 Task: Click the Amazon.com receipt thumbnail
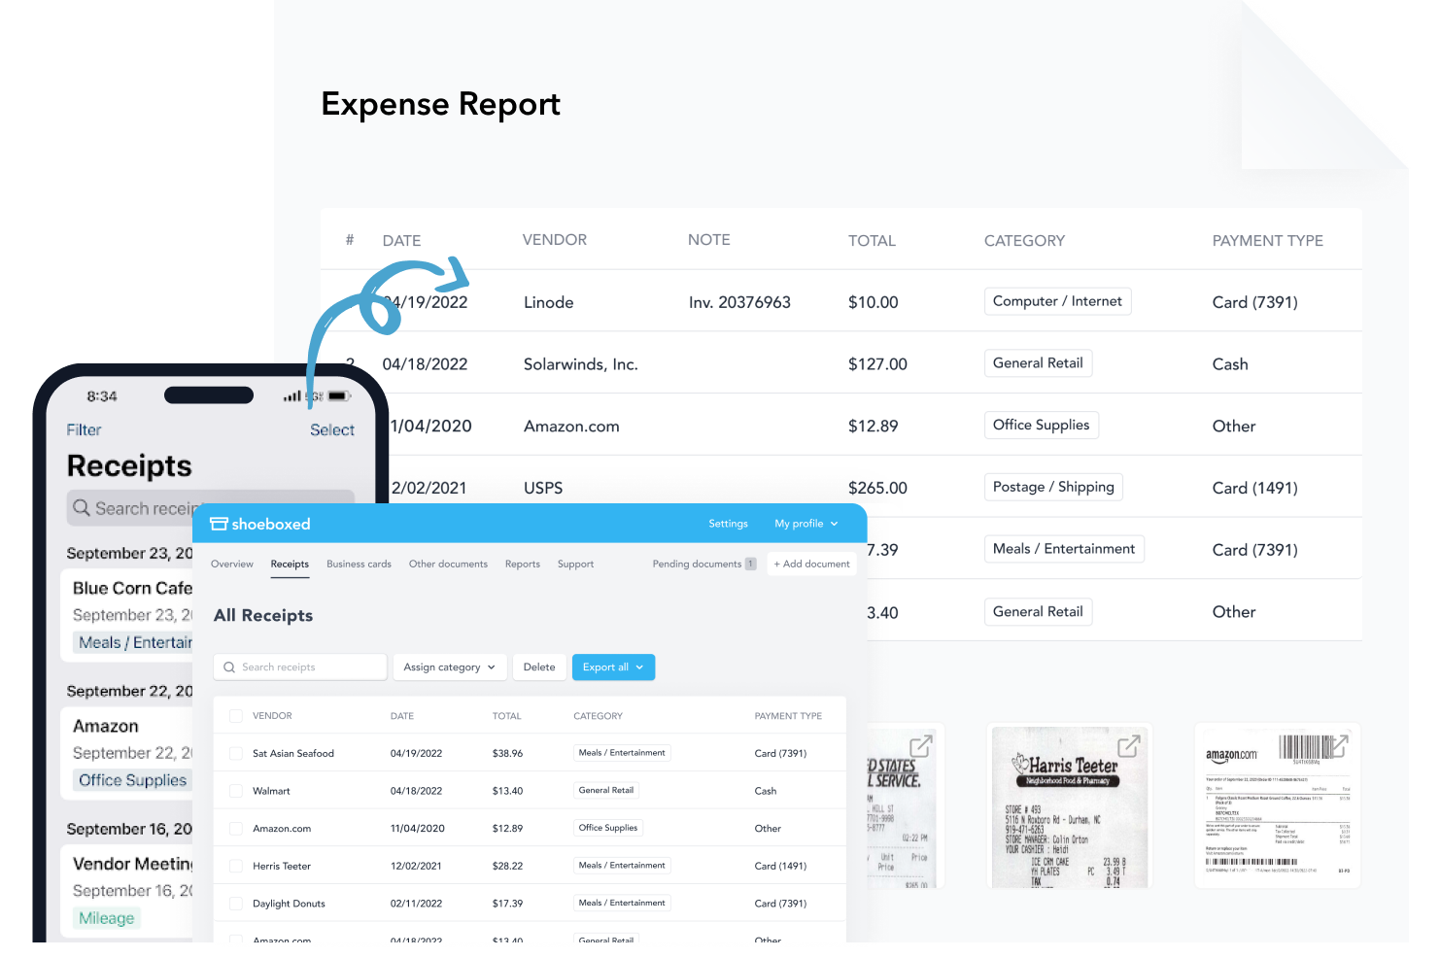(x=1277, y=805)
